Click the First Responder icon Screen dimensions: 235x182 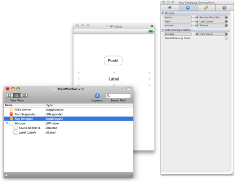(x=11, y=114)
